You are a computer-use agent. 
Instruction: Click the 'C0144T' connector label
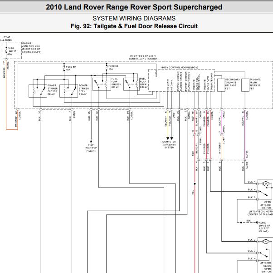tap(247, 154)
